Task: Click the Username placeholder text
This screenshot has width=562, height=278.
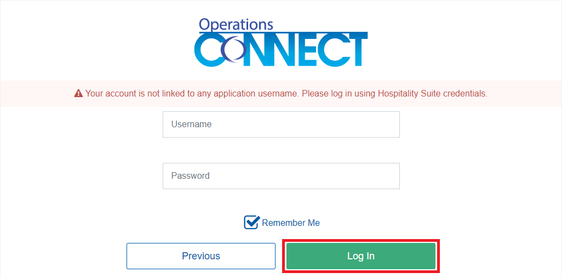Action: click(191, 124)
